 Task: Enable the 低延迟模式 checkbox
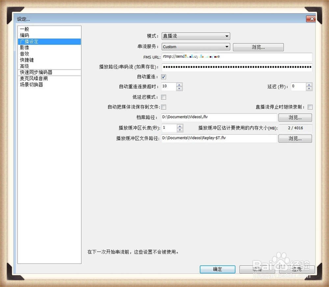point(164,97)
